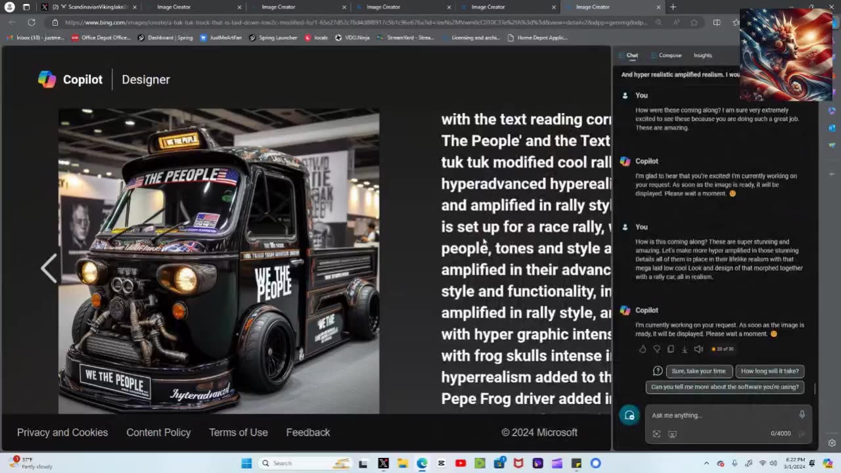Switch to the second Image Creator tab
The width and height of the screenshot is (841, 473).
tap(298, 7)
